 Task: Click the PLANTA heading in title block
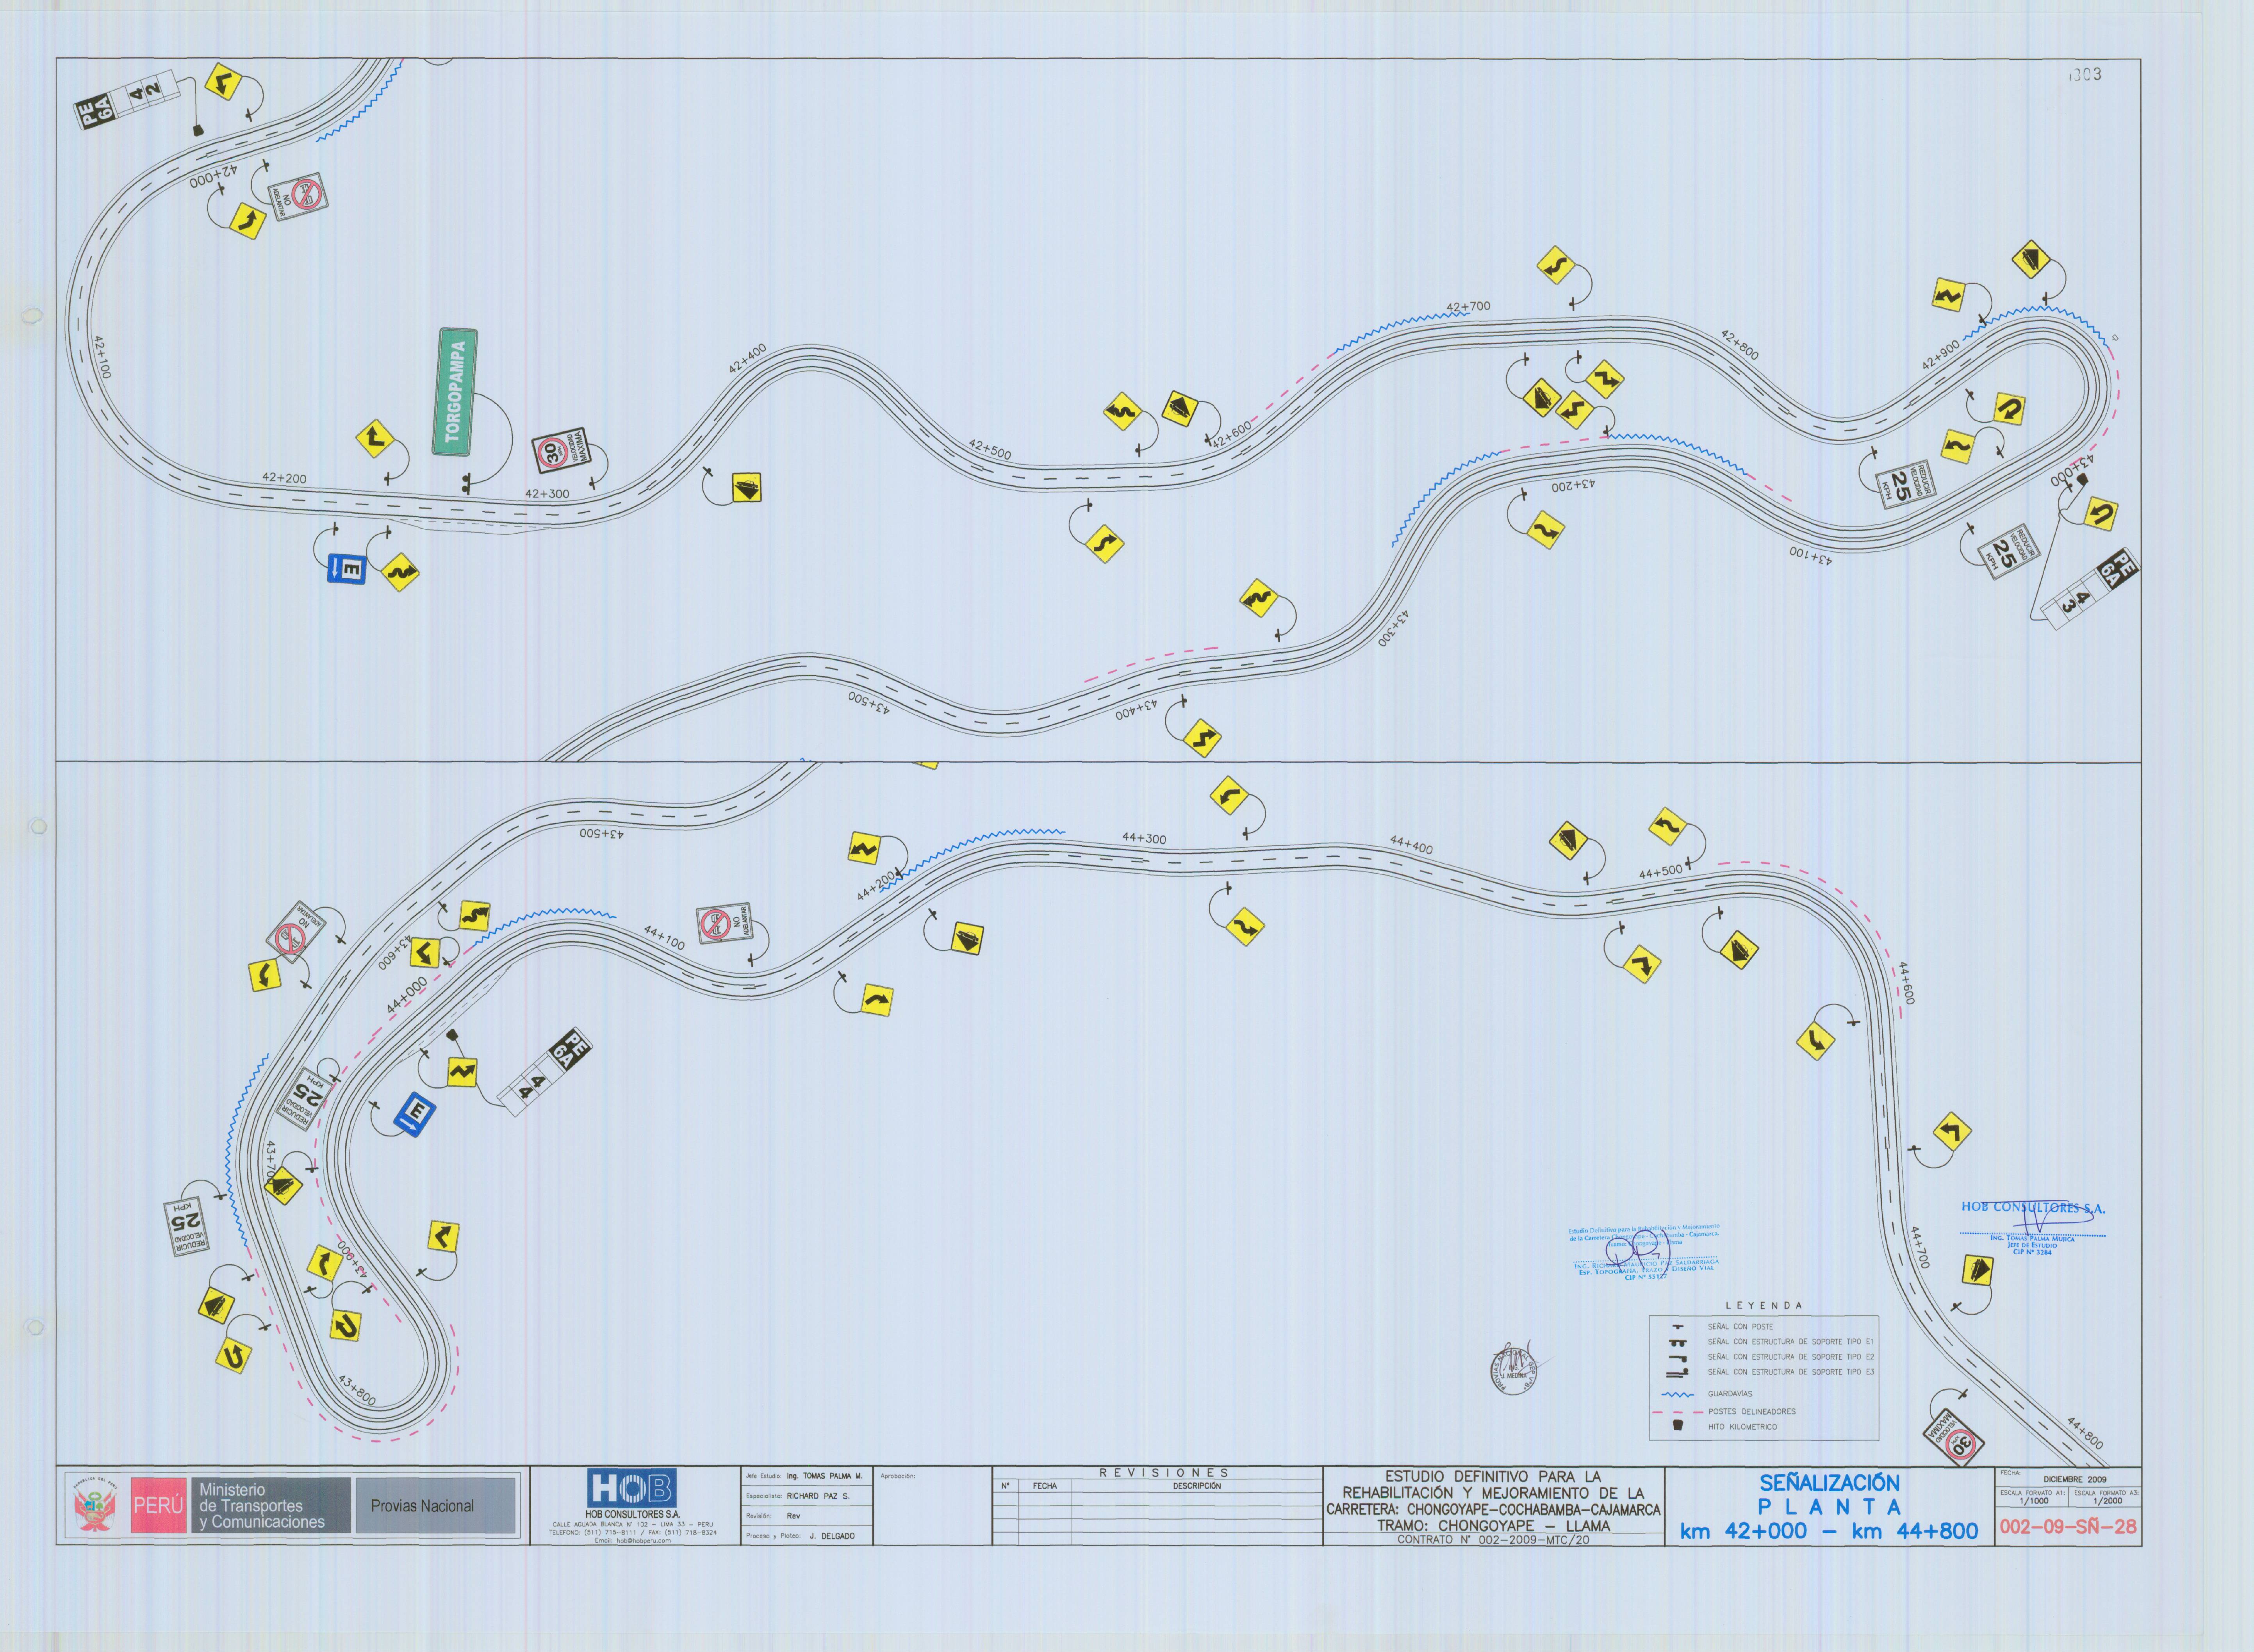click(x=1830, y=1507)
